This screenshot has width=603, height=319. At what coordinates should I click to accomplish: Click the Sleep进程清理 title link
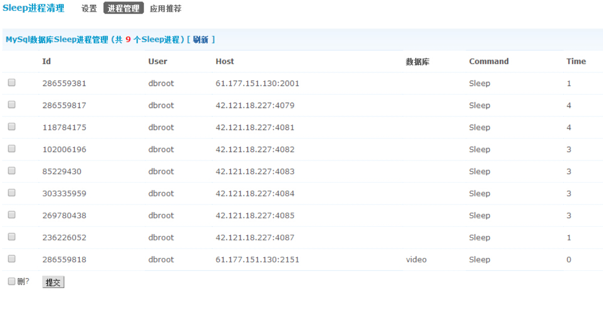point(33,8)
